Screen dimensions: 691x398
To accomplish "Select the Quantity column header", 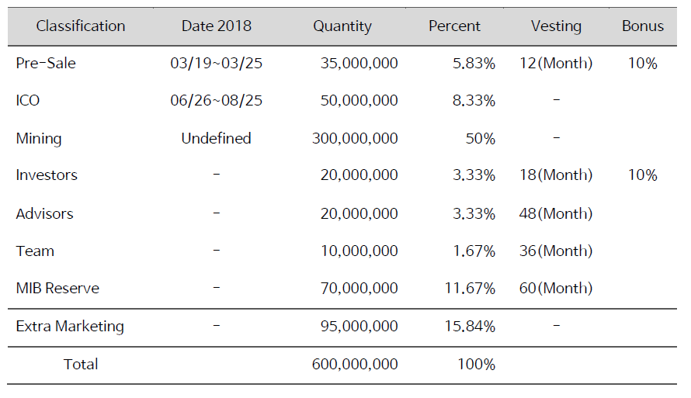I will coord(342,26).
